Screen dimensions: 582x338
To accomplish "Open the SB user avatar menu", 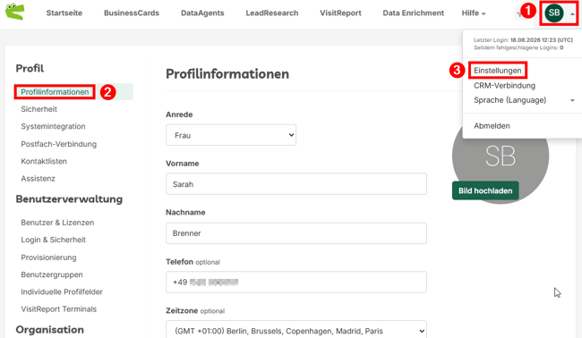I will click(553, 13).
